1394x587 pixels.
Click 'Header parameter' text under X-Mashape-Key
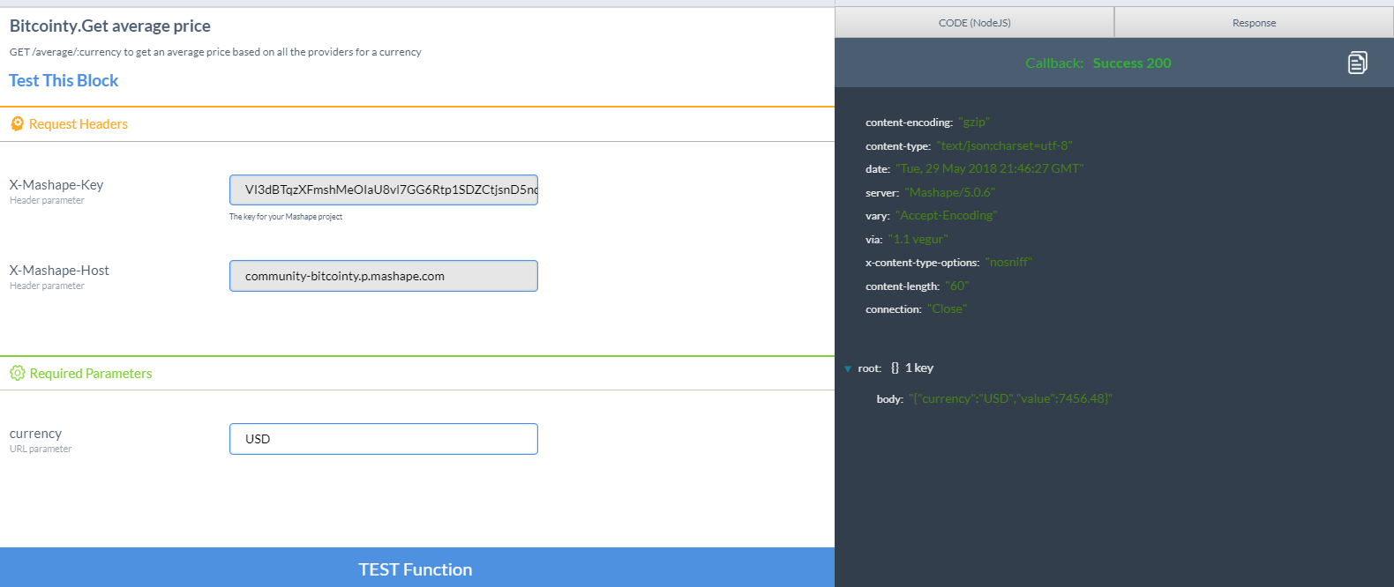pos(47,201)
